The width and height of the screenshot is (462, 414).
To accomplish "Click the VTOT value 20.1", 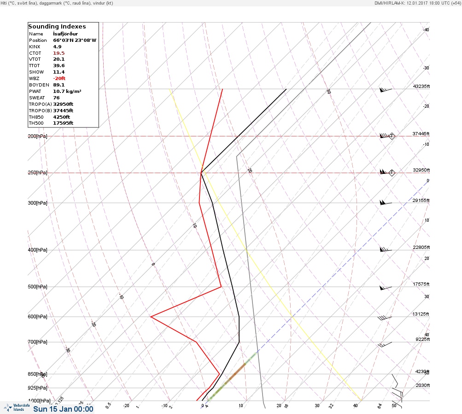I will (x=58, y=59).
